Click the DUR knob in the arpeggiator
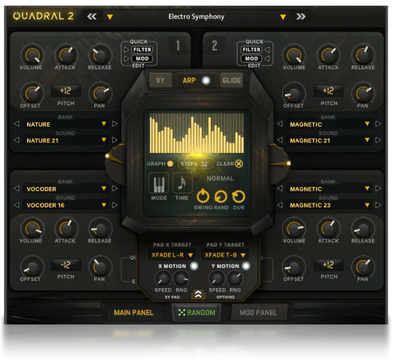393x361 pixels. (x=238, y=196)
